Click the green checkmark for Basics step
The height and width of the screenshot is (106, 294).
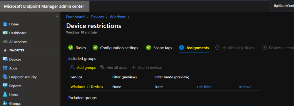(x=71, y=48)
